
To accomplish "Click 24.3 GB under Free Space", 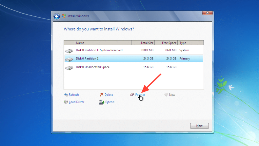I will pos(171,59).
